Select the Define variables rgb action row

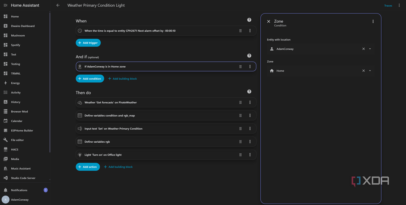[x=166, y=142]
